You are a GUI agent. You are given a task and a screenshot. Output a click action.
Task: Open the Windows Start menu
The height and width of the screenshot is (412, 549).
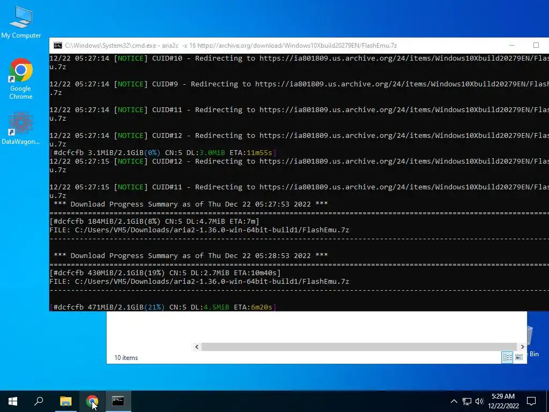[x=13, y=401]
